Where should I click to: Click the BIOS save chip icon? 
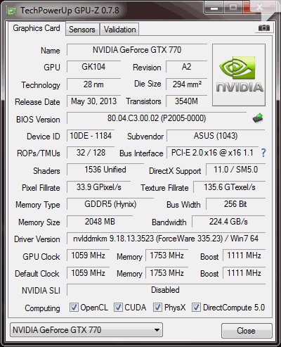point(258,118)
